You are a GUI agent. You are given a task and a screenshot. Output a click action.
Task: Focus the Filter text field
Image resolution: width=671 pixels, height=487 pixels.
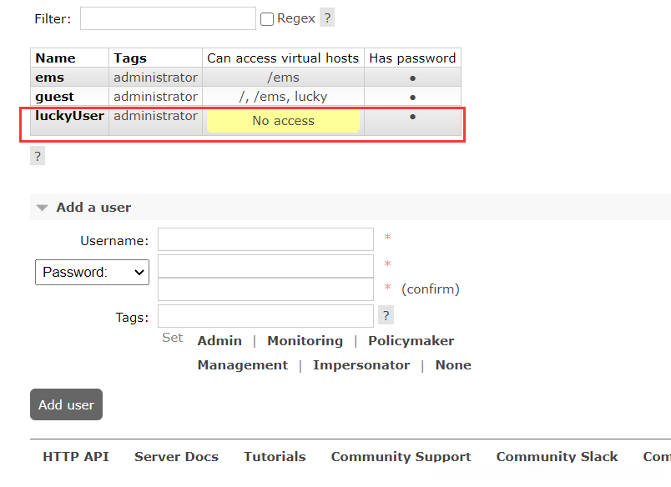pos(168,18)
